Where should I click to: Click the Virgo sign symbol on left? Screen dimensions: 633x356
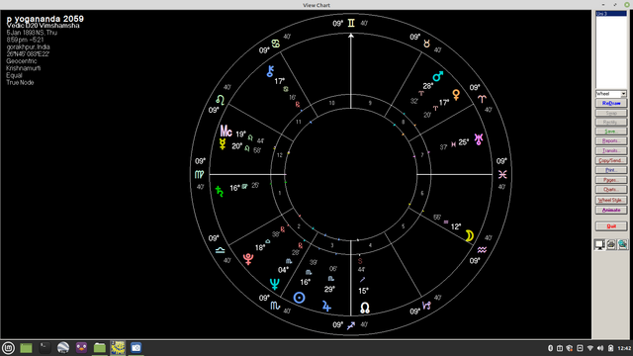tap(200, 174)
